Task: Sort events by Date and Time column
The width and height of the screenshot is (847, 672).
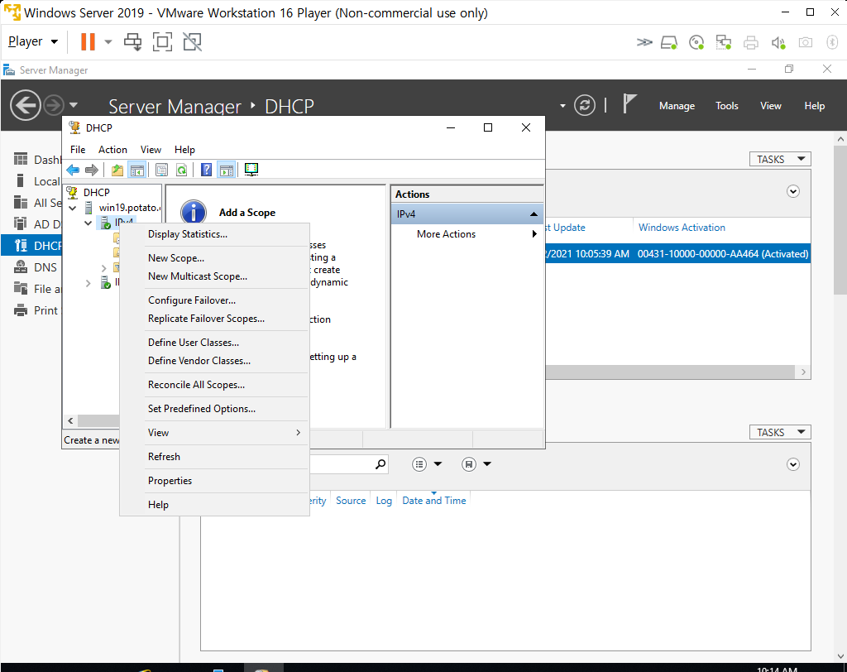Action: point(433,501)
